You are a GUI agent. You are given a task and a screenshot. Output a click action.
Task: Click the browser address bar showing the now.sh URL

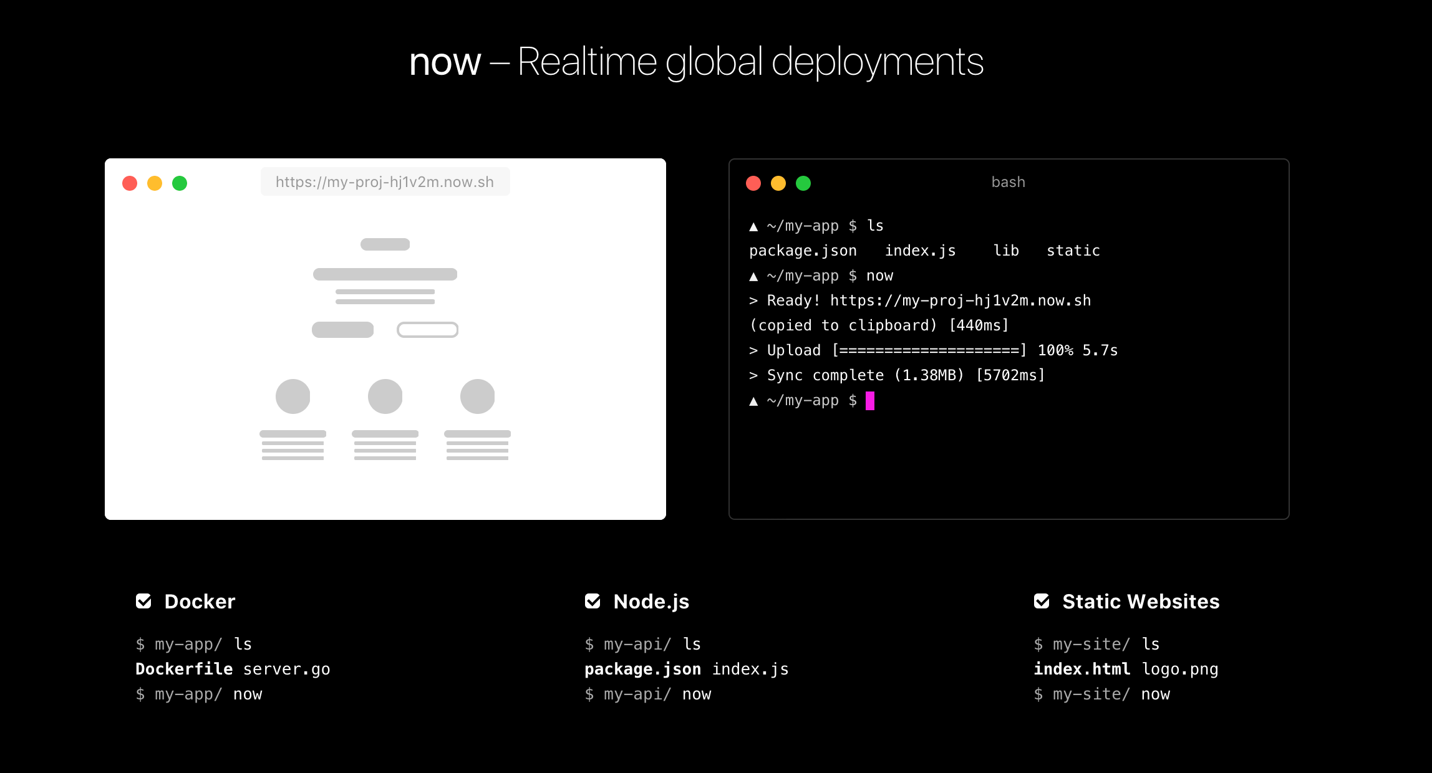[x=384, y=181]
